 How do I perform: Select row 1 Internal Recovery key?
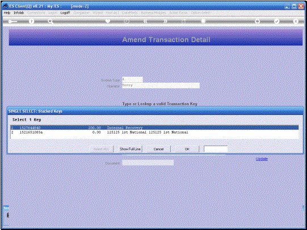154,127
